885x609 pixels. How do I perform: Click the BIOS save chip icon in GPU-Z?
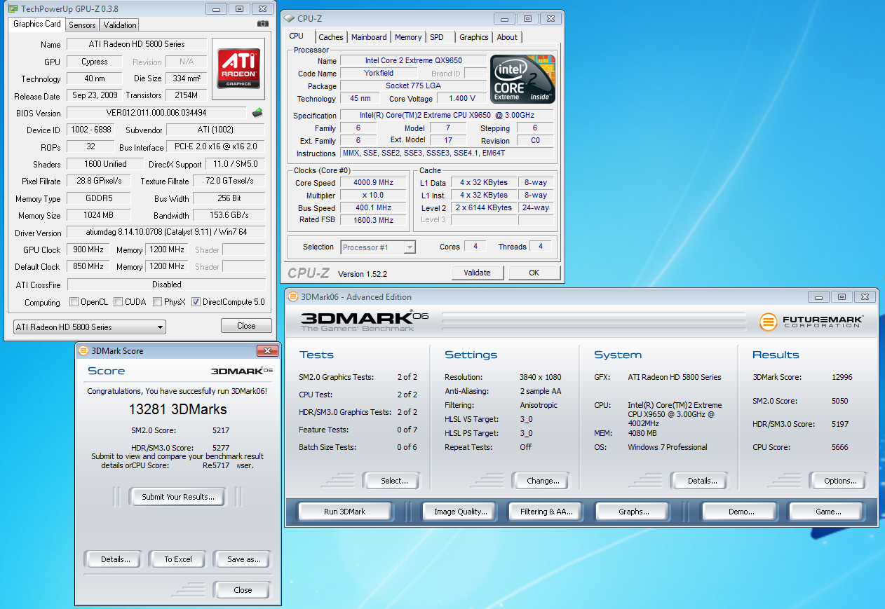pos(257,112)
